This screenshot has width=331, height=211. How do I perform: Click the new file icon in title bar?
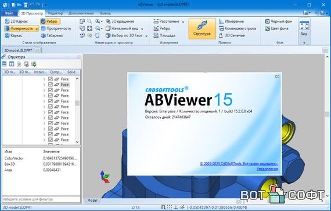point(13,5)
